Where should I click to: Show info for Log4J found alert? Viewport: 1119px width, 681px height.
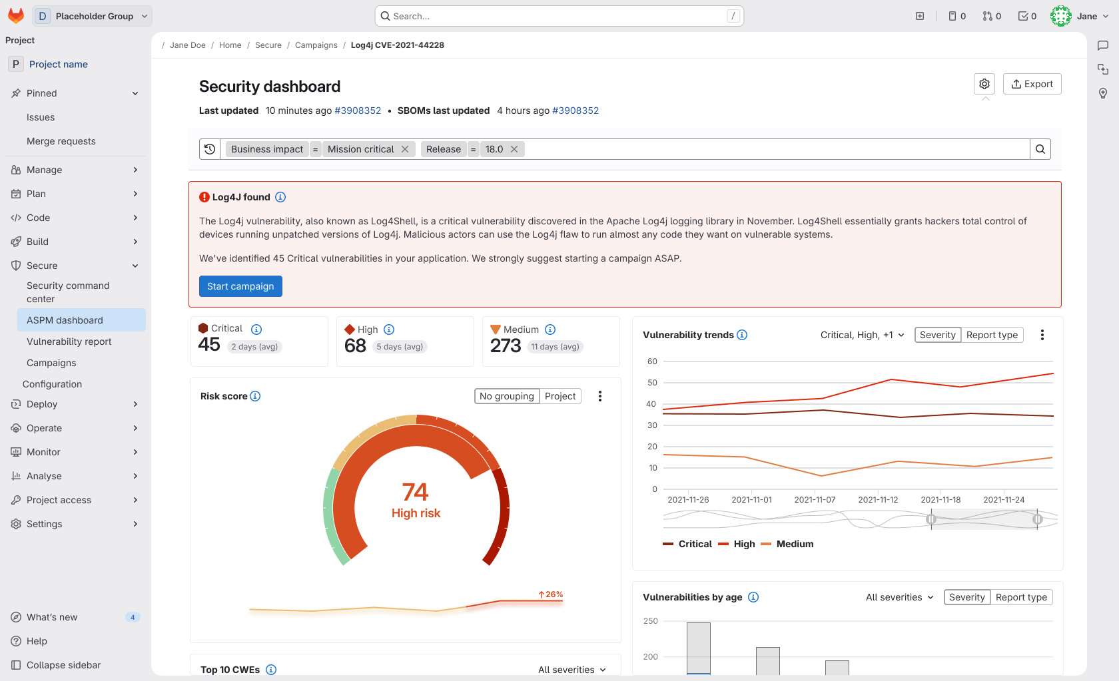(x=280, y=197)
